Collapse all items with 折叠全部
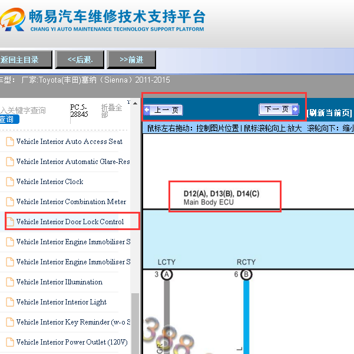This screenshot has height=354, width=354. pyautogui.click(x=111, y=111)
